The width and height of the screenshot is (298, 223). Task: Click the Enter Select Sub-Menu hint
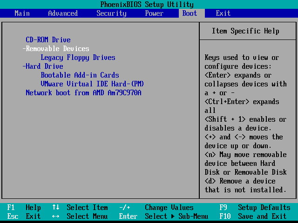(x=163, y=216)
